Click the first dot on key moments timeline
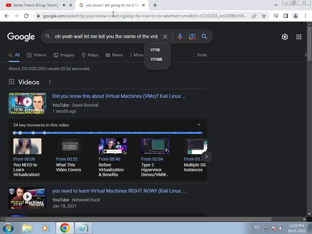 [x=14, y=133]
